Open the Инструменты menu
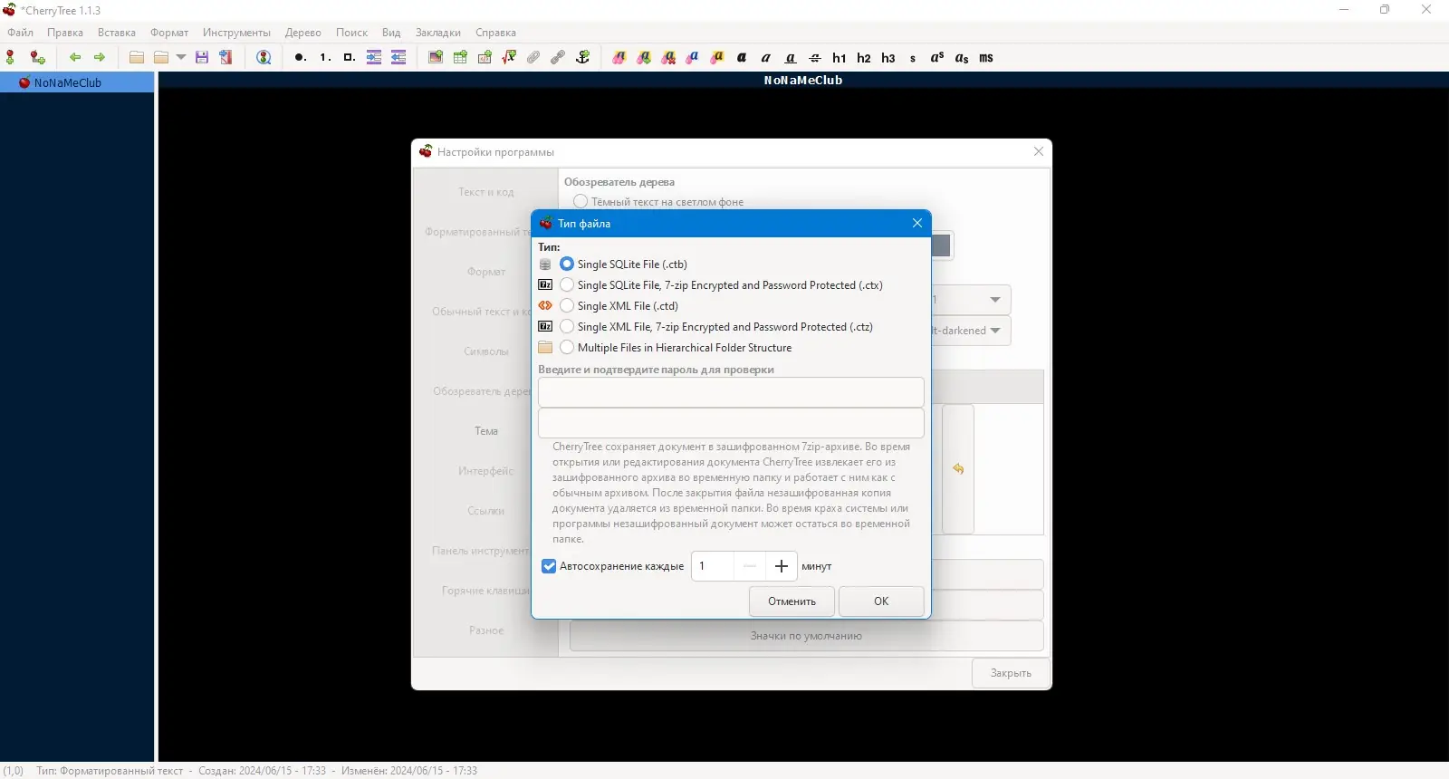 click(x=236, y=33)
